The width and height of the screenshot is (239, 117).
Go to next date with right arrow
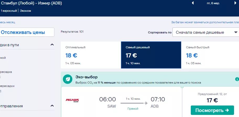(x=235, y=3)
